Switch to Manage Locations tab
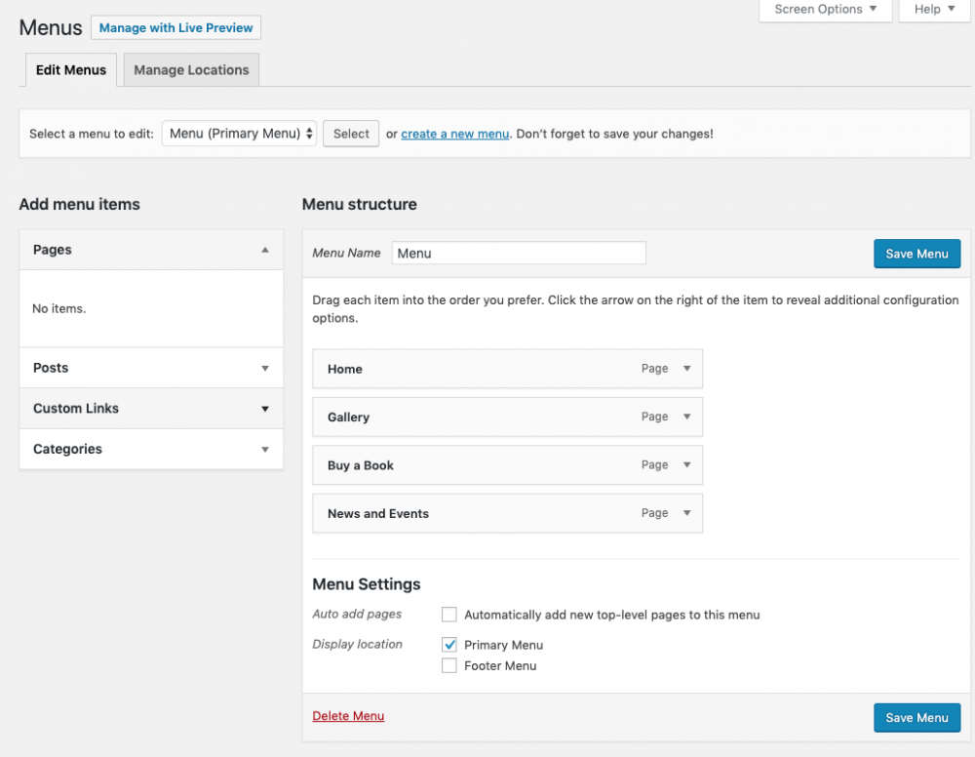Image resolution: width=975 pixels, height=757 pixels. 191,69
